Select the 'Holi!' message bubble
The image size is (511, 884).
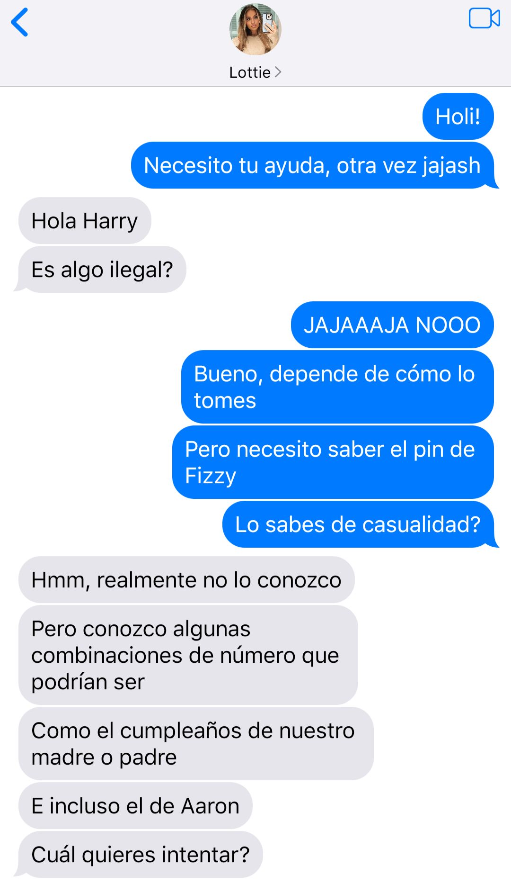tap(458, 117)
